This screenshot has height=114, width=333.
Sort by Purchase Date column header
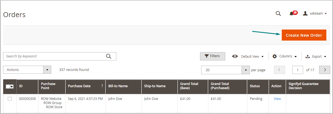pyautogui.click(x=79, y=86)
